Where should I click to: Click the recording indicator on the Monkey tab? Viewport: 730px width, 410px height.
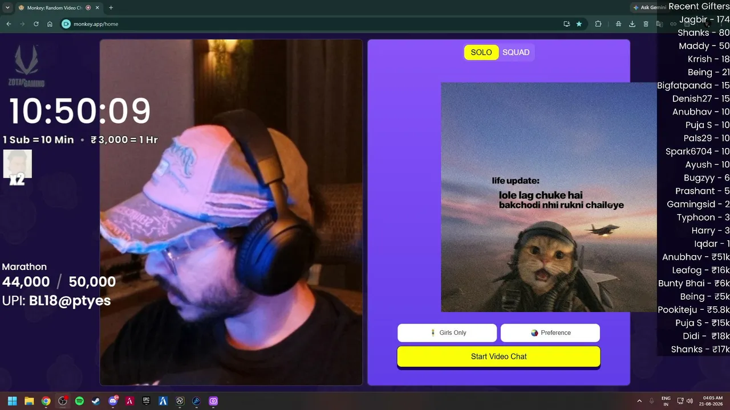point(88,7)
